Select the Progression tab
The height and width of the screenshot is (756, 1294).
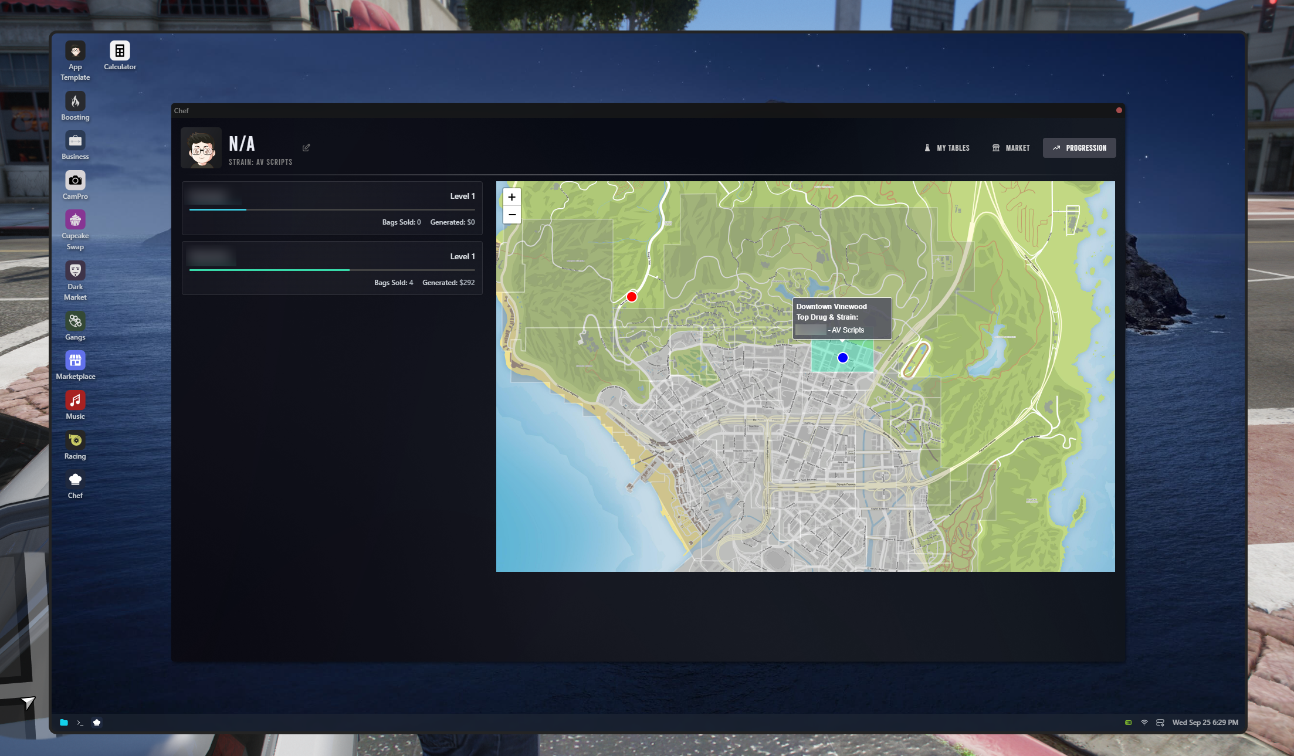pos(1079,148)
